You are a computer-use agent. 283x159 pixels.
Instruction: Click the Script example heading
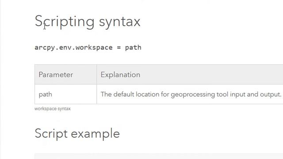pyautogui.click(x=77, y=133)
